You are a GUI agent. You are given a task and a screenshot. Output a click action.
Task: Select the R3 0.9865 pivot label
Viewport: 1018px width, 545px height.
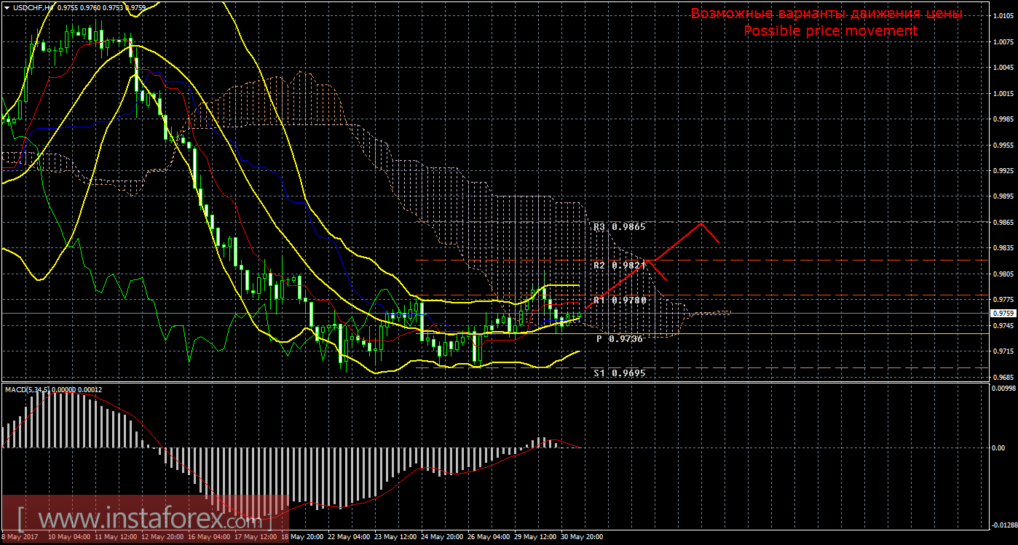619,227
